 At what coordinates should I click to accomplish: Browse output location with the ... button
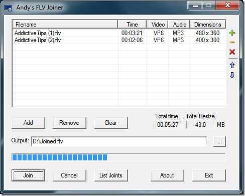219,142
